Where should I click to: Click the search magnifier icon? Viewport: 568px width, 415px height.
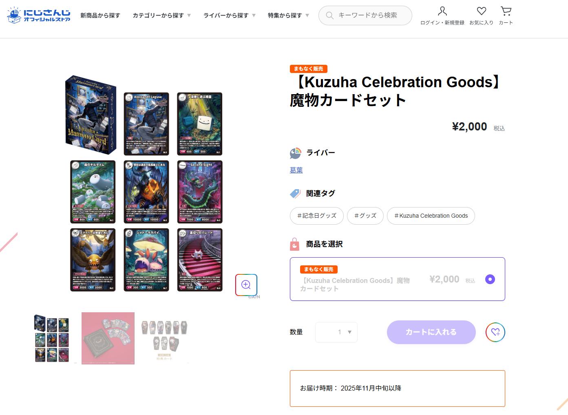coord(329,15)
